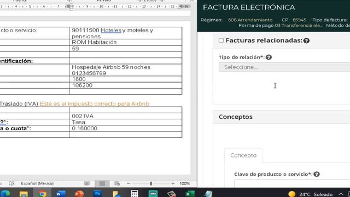Click the CP value 65945
This screenshot has height=197, width=350.
(x=299, y=20)
